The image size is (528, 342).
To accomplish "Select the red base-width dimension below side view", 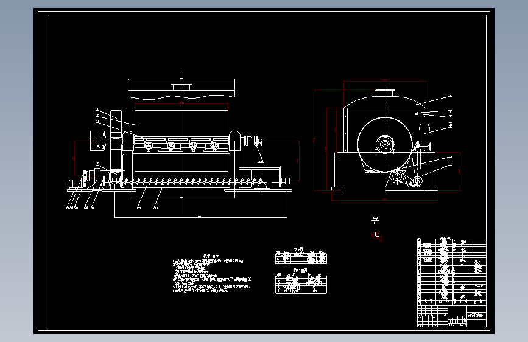I will [x=385, y=200].
